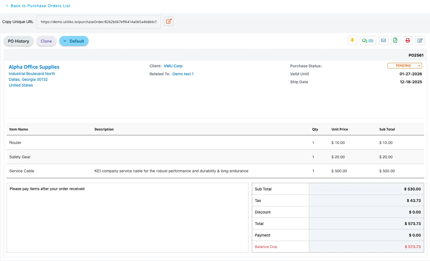Open the comments icon showing (0)
The image size is (430, 261).
pyautogui.click(x=368, y=41)
